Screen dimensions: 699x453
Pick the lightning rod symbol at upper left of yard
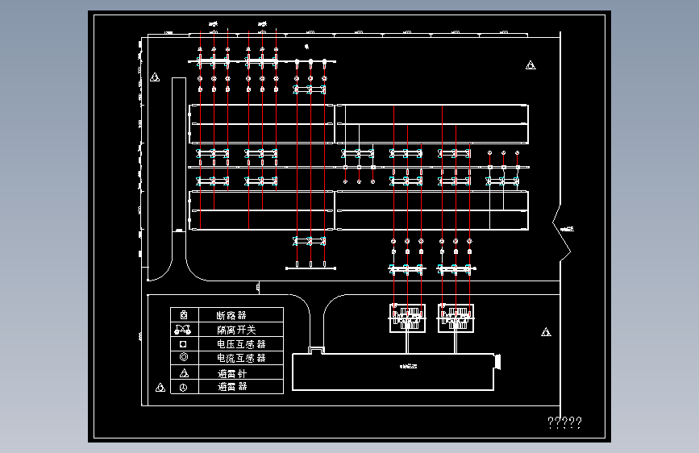coord(155,77)
